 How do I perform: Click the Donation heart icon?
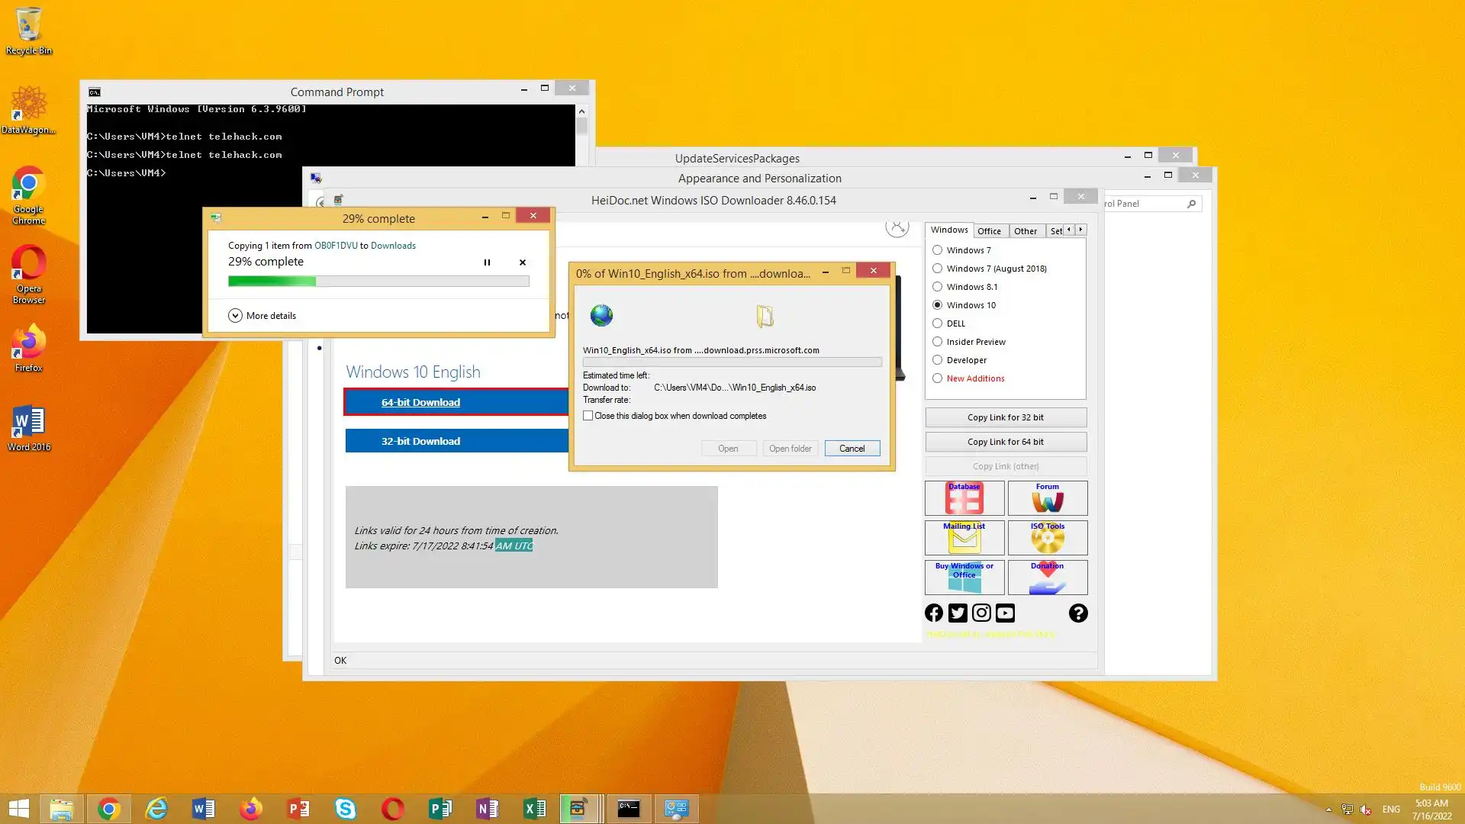pyautogui.click(x=1047, y=578)
